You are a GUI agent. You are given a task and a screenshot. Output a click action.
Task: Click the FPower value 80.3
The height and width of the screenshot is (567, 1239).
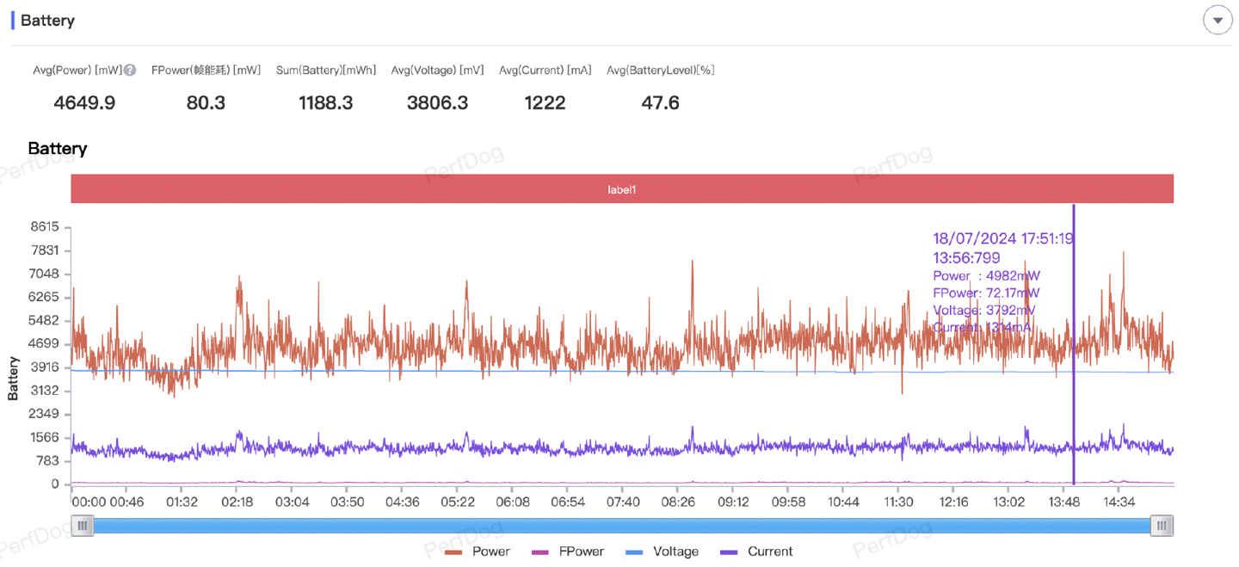click(206, 103)
